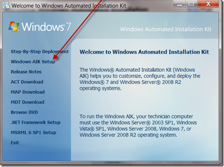Click the bold 'Welcome to Windows Automated Installation Kit' heading
Viewport: 224px width, 167px height.
point(144,52)
